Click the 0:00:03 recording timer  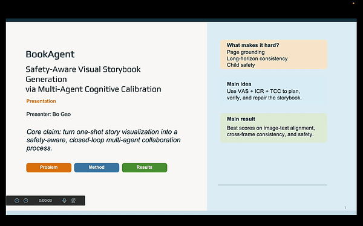pyautogui.click(x=45, y=201)
